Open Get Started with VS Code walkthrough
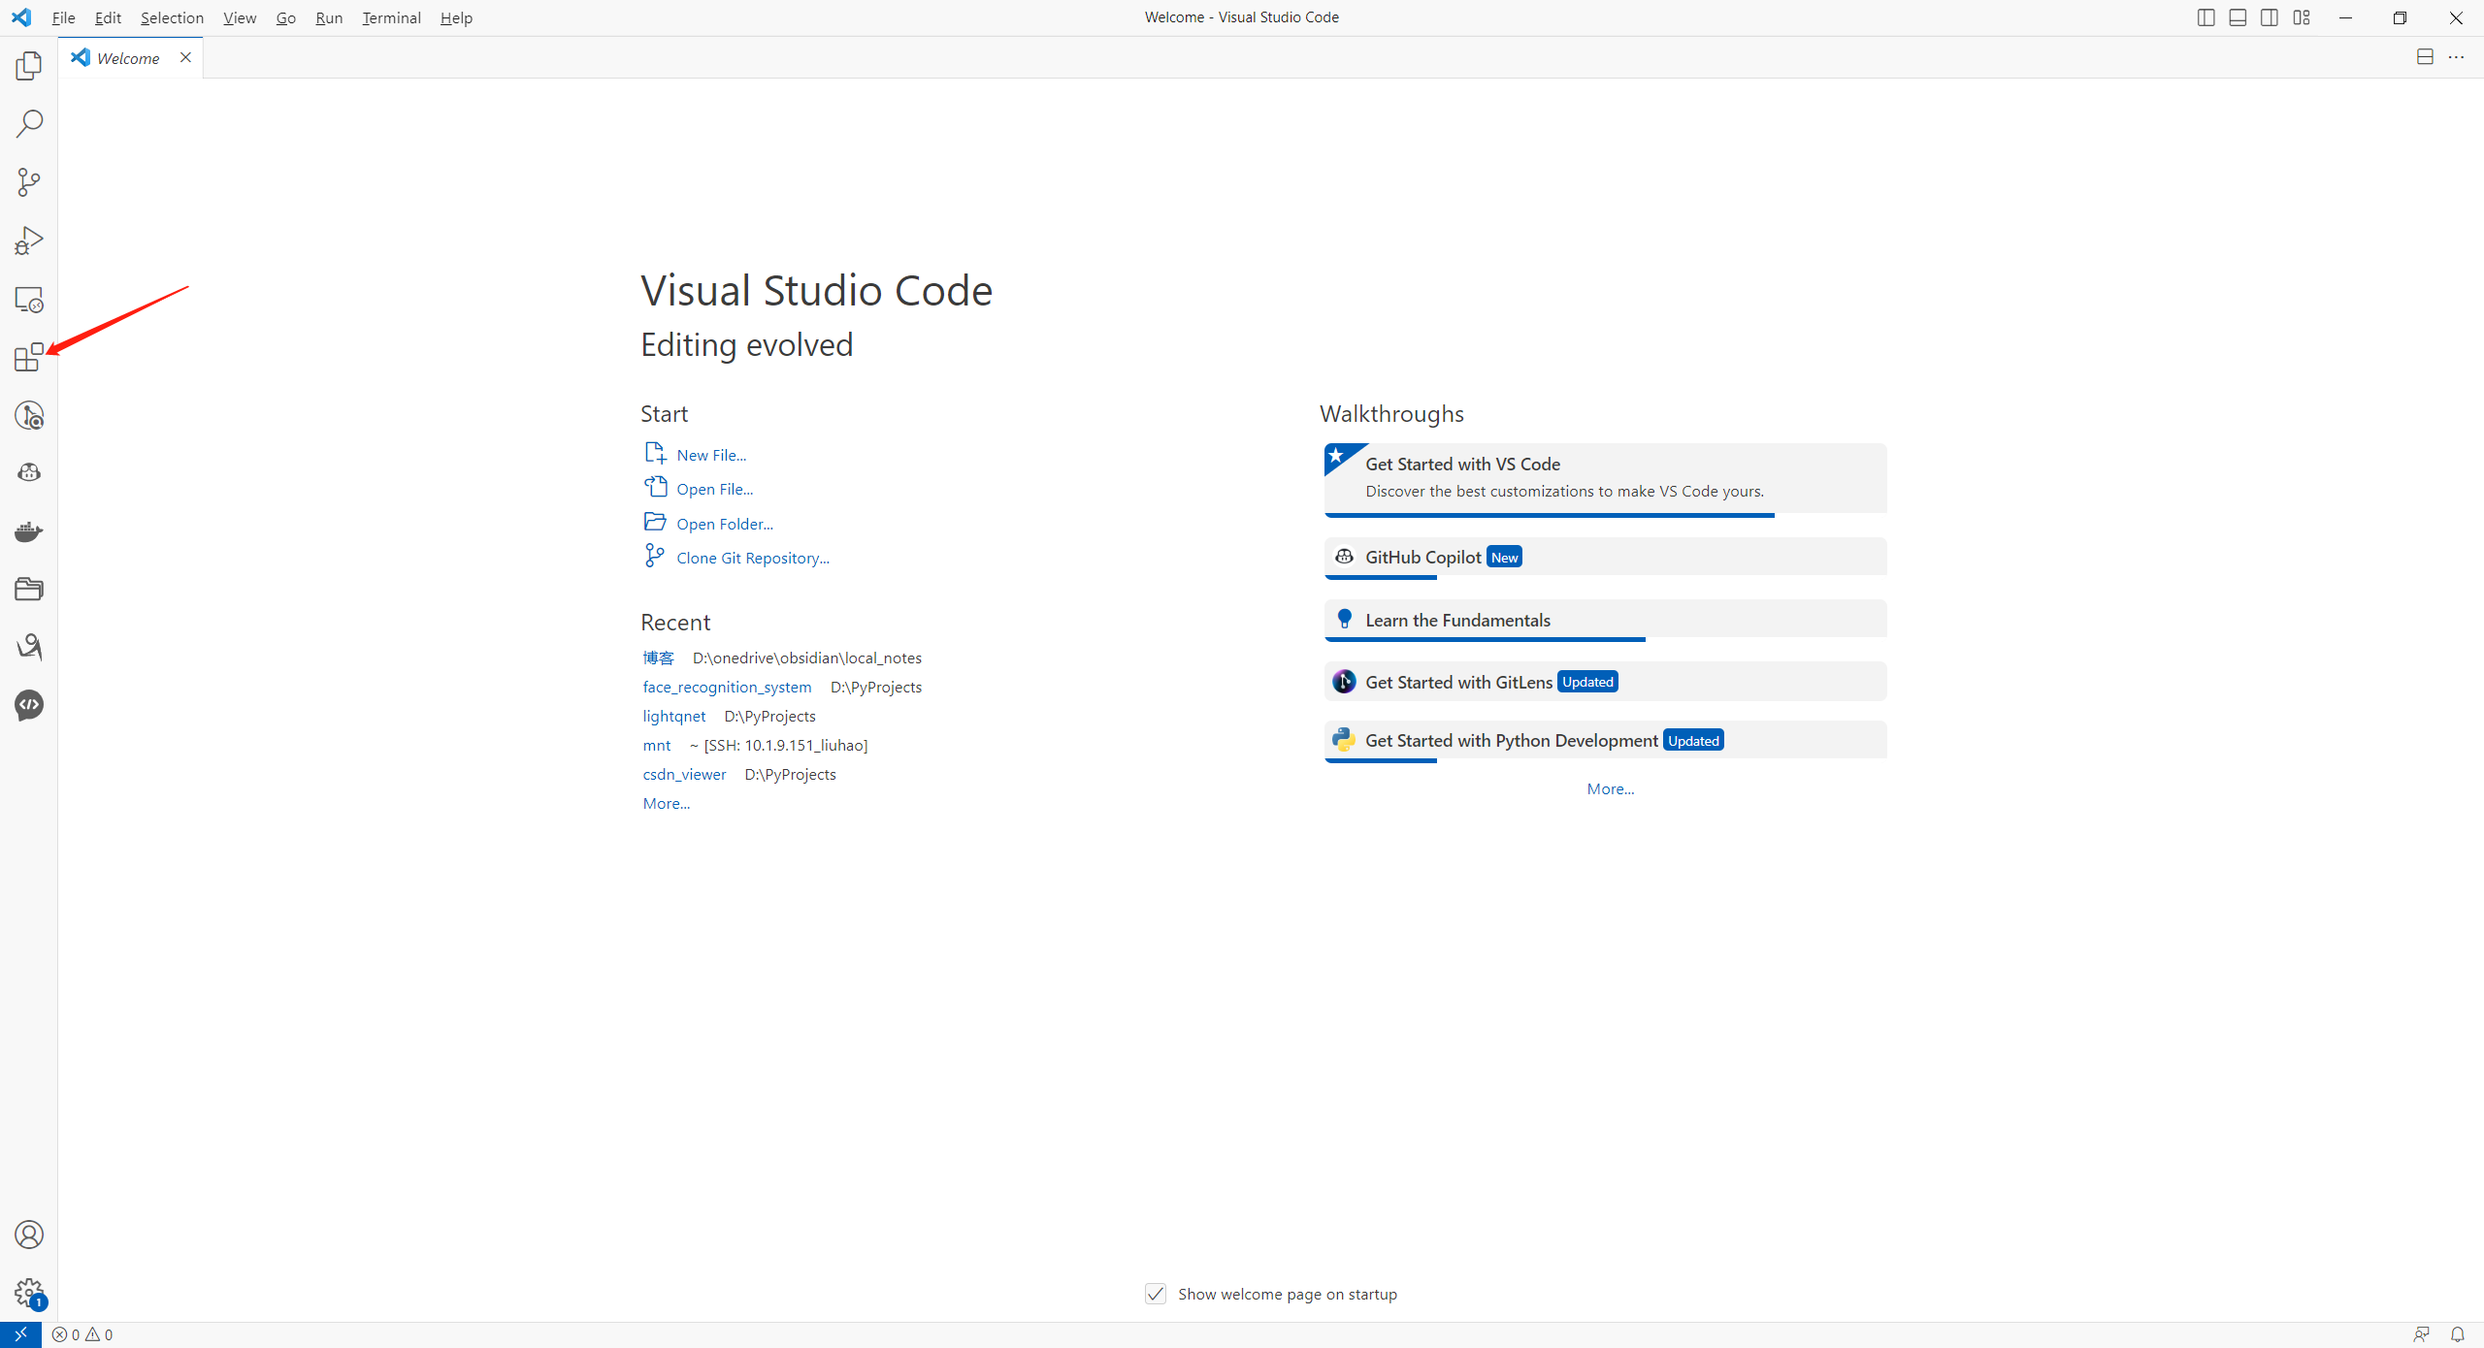This screenshot has width=2484, height=1348. tap(1606, 479)
